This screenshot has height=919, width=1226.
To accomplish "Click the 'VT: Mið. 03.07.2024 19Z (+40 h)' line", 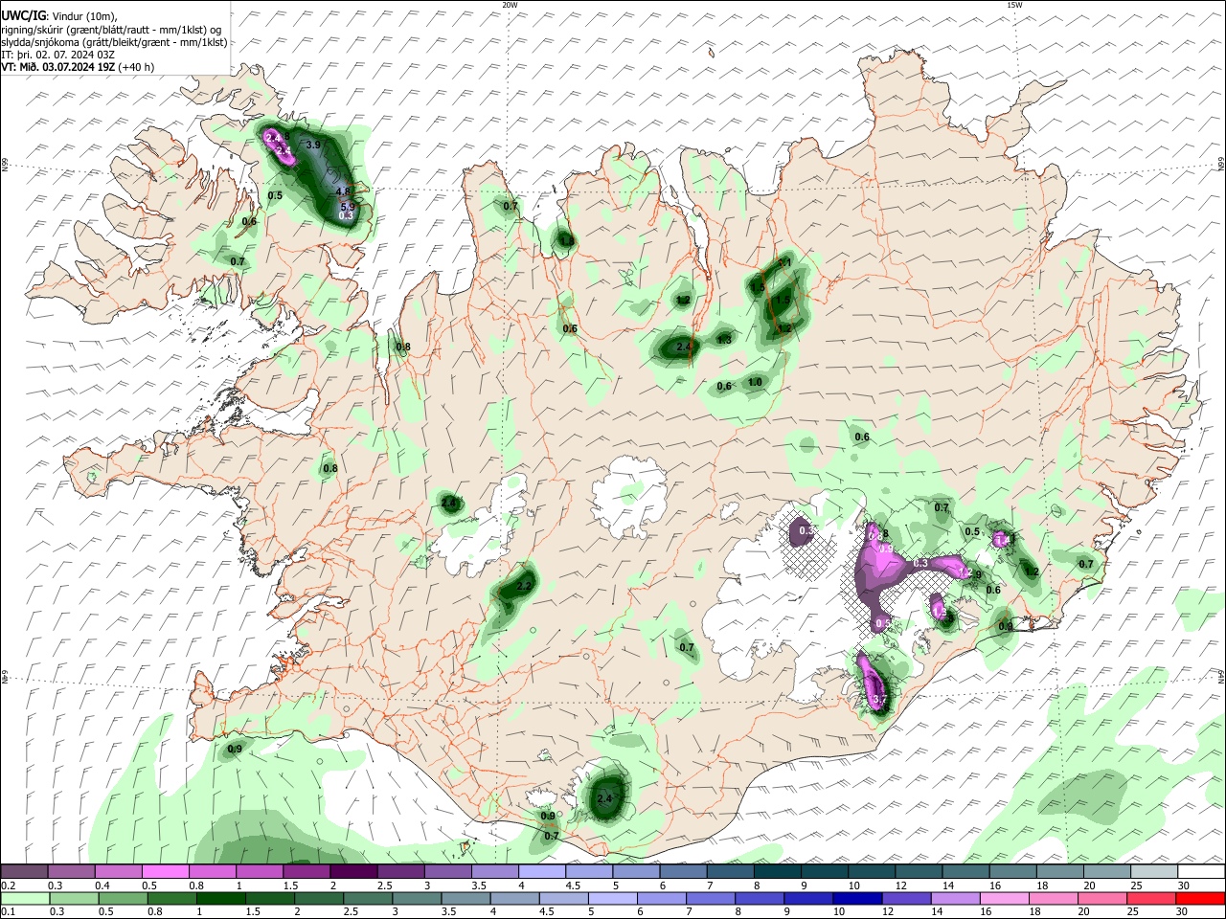I will pos(78,67).
